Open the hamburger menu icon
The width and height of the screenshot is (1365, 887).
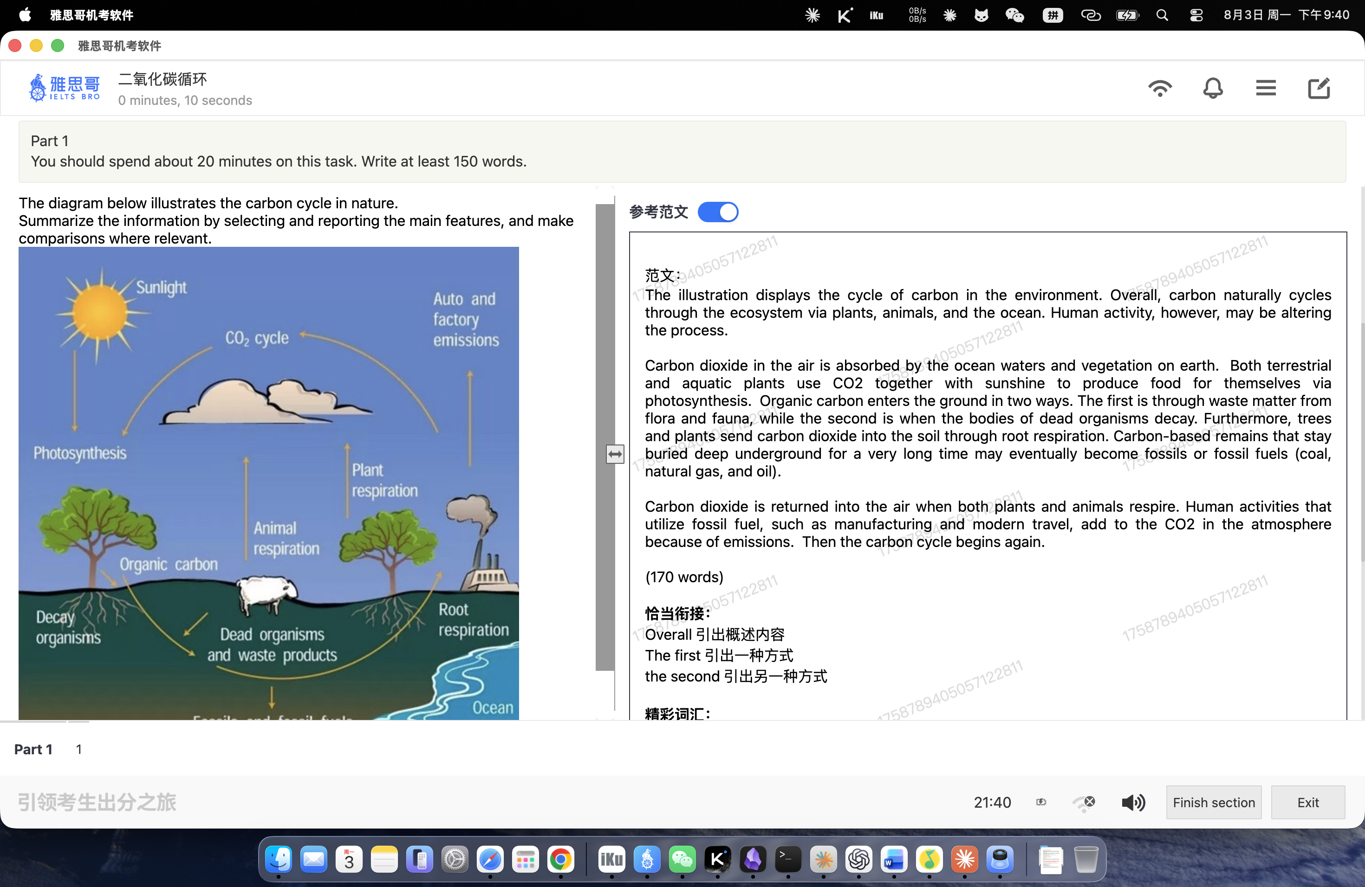1265,88
